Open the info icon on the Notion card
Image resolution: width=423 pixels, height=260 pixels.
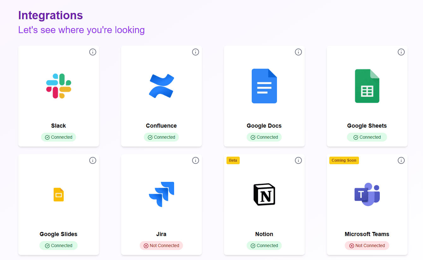298,160
